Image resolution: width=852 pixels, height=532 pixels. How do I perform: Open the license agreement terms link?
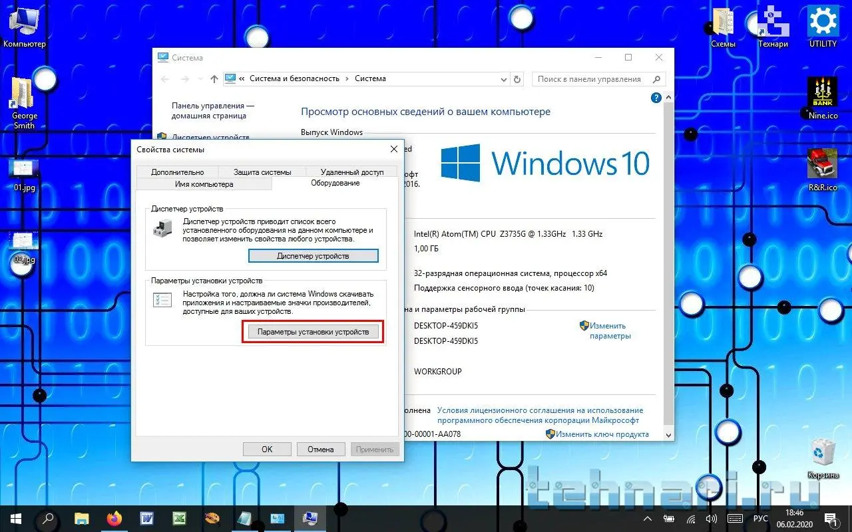click(540, 416)
